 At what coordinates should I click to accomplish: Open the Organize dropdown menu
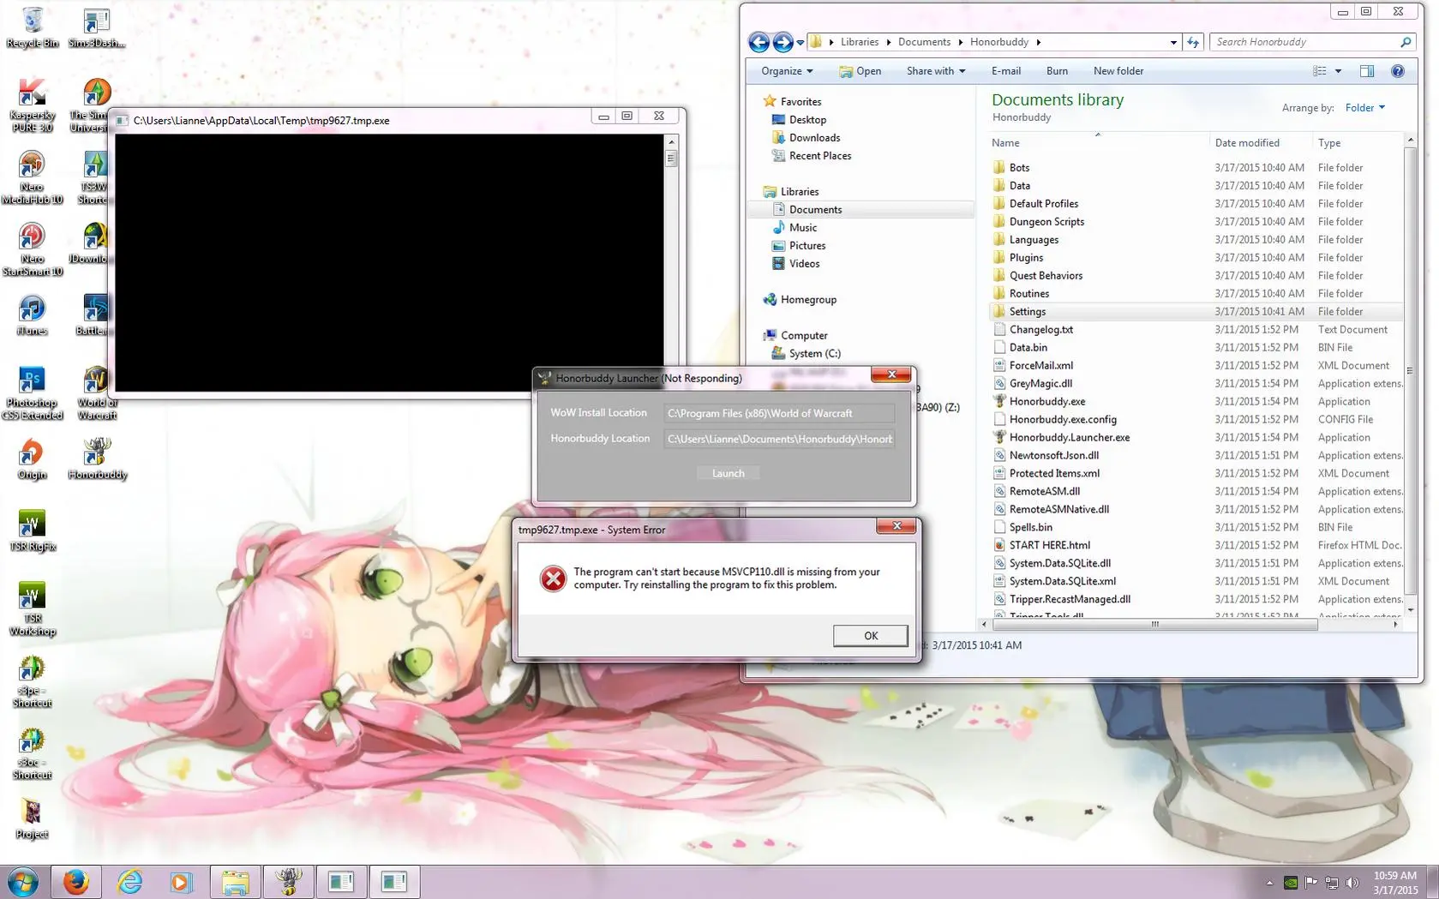[x=786, y=71]
